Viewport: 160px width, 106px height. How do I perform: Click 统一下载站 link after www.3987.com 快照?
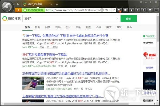click(x=52, y=47)
